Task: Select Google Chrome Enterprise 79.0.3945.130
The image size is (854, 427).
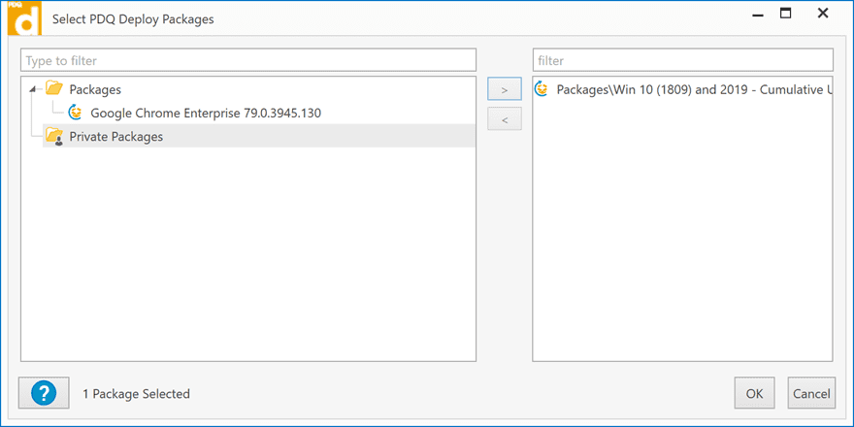Action: tap(206, 114)
